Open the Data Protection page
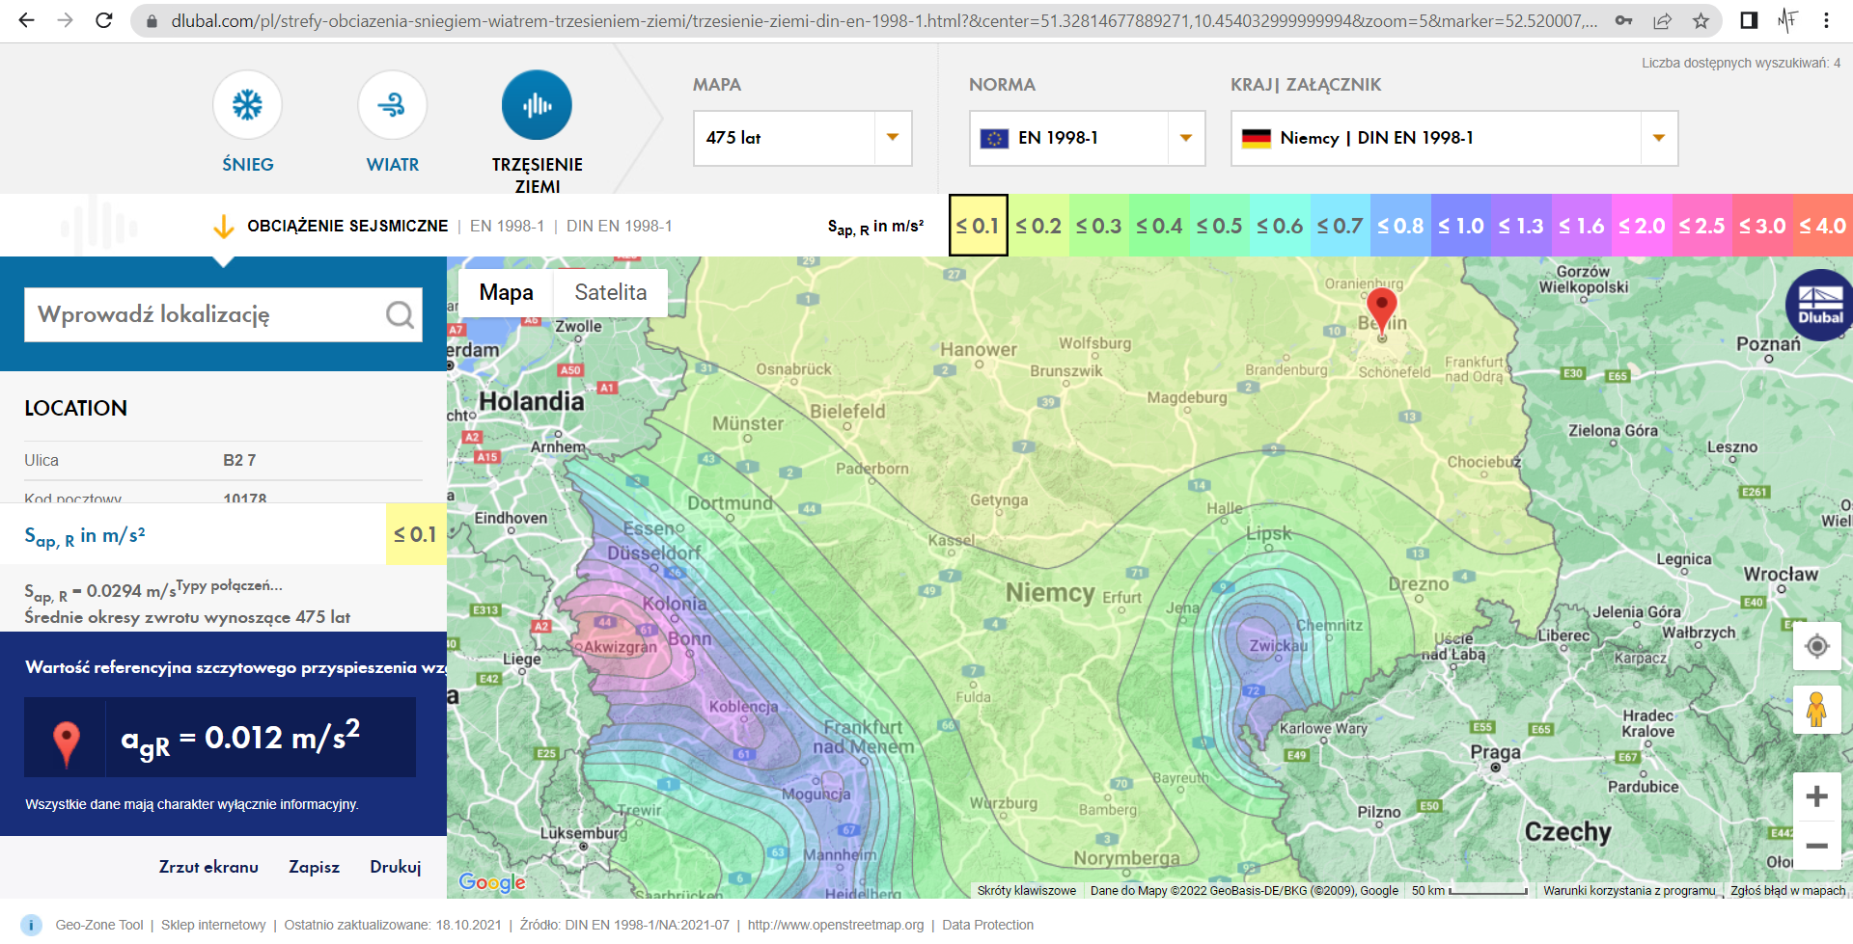 click(x=987, y=924)
